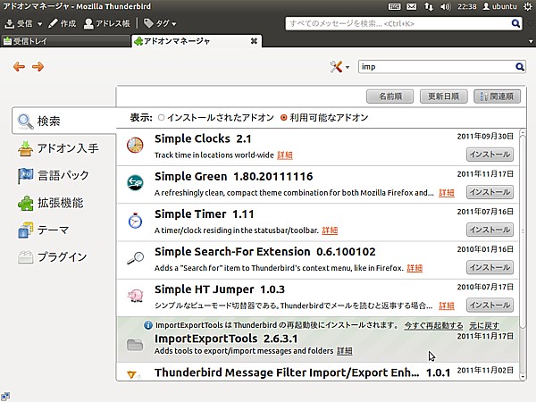This screenshot has width=536, height=402.
Task: Open the テーマ category
Action: click(64, 230)
